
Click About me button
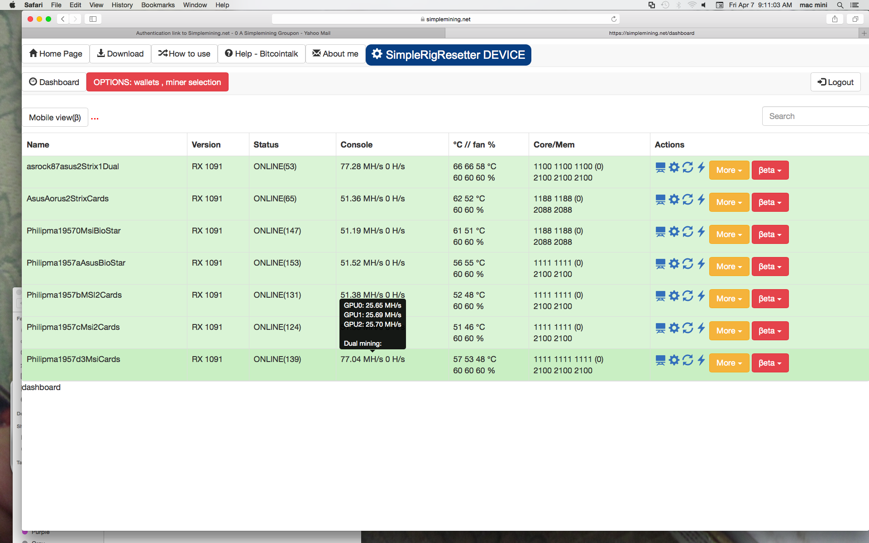click(335, 54)
